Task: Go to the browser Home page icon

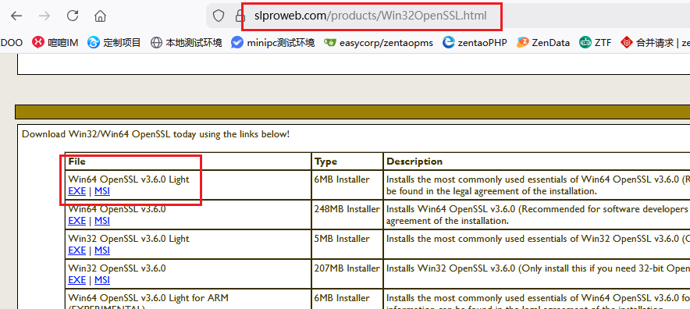Action: tap(101, 16)
